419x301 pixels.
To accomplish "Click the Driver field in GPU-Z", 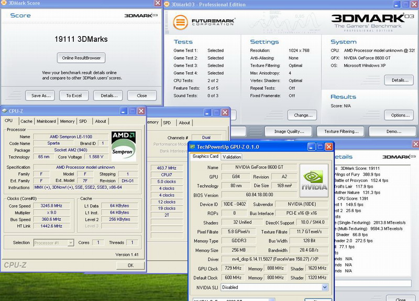I will click(274, 259).
